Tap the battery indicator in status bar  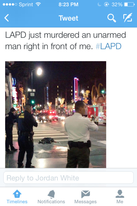pyautogui.click(x=129, y=5)
